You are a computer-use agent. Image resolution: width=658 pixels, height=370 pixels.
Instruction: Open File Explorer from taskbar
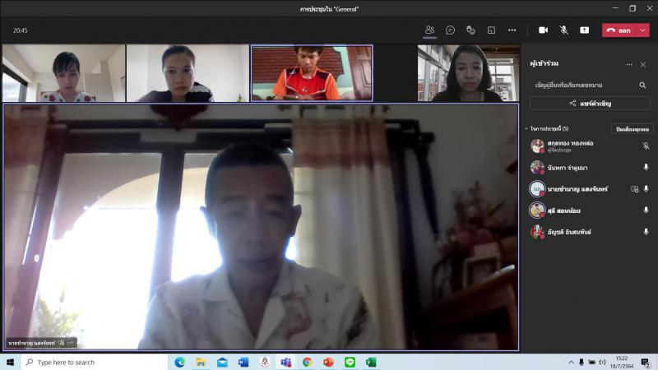click(x=201, y=362)
